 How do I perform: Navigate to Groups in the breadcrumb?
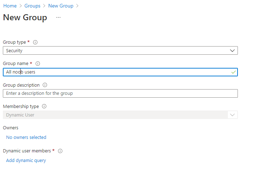pos(32,6)
